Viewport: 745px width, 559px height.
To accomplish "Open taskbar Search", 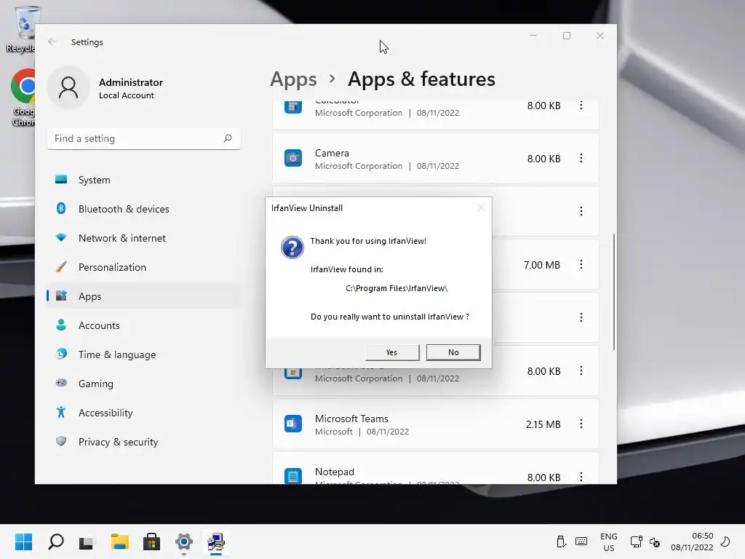I will [x=55, y=542].
